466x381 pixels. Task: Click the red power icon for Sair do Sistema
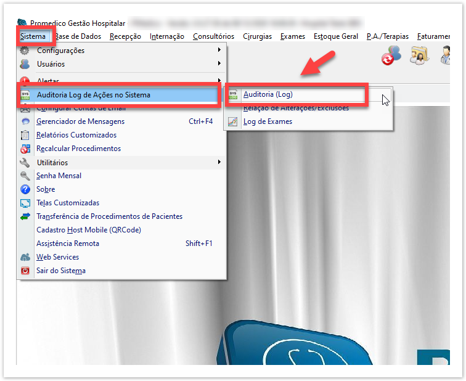pyautogui.click(x=25, y=271)
